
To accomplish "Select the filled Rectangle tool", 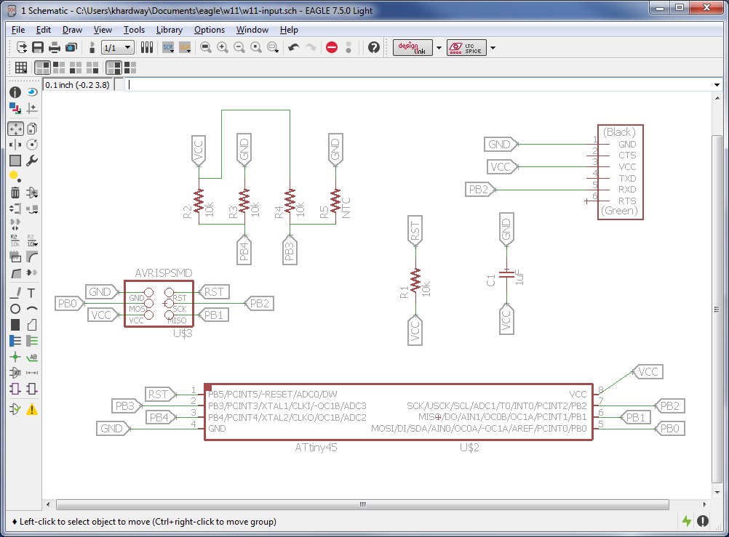I will click(15, 325).
